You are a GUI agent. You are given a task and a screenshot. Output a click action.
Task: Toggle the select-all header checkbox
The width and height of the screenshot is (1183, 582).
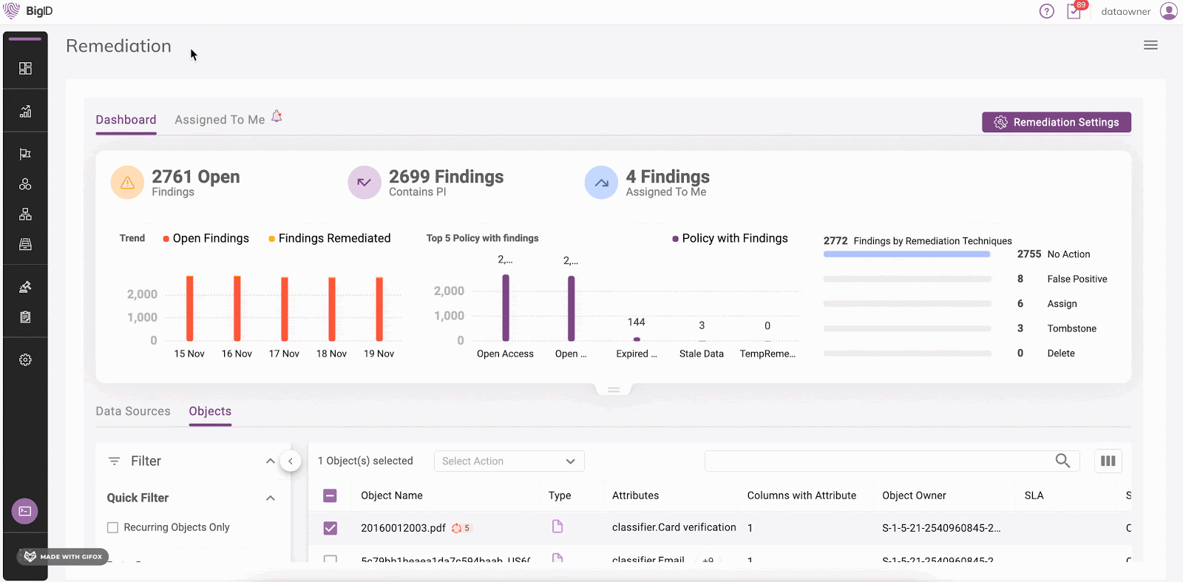click(x=331, y=495)
